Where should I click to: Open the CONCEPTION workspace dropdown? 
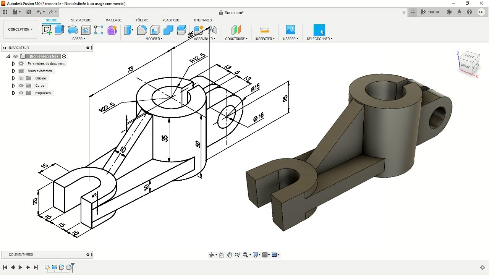[20, 29]
